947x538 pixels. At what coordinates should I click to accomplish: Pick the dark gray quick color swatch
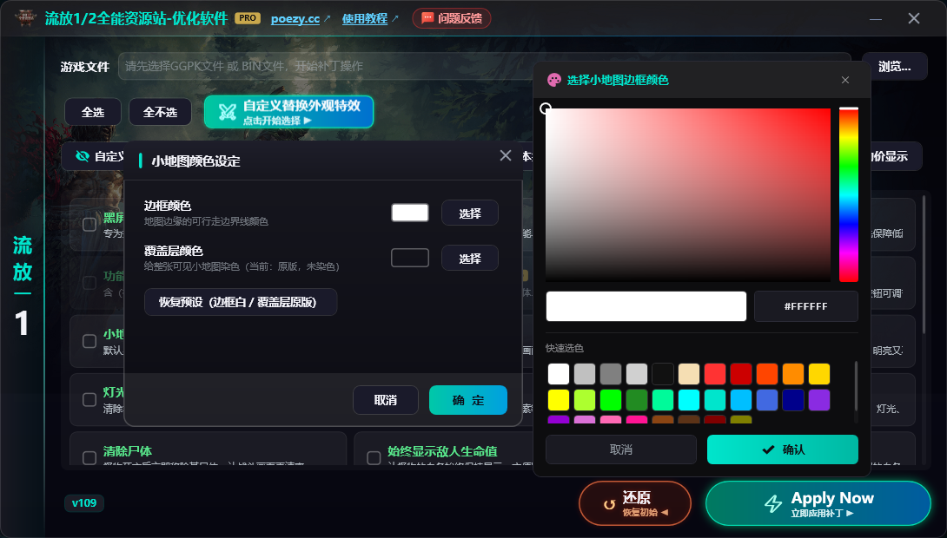click(611, 374)
